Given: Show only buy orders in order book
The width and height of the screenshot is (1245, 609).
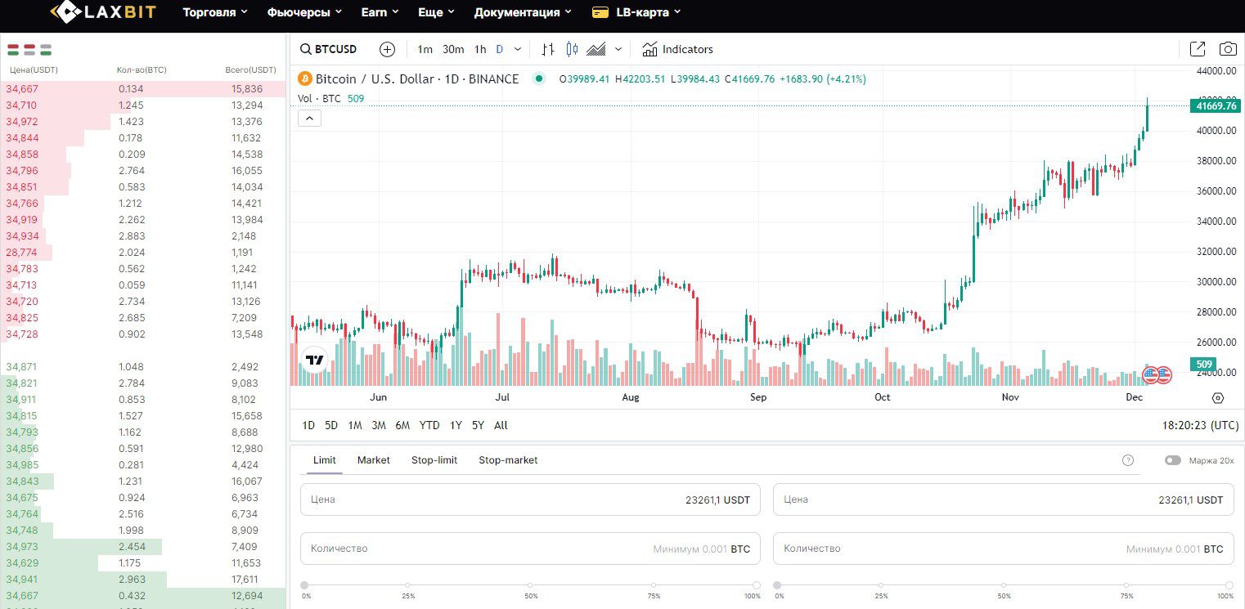Looking at the screenshot, I should click(46, 50).
